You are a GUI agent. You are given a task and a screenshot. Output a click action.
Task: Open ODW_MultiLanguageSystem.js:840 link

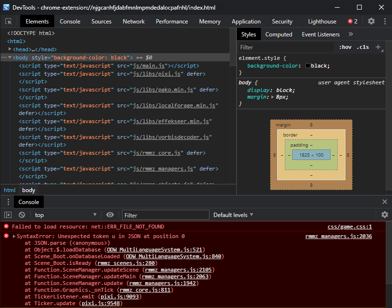[173, 256]
